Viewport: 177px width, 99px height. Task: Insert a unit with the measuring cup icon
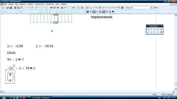click(55, 8)
